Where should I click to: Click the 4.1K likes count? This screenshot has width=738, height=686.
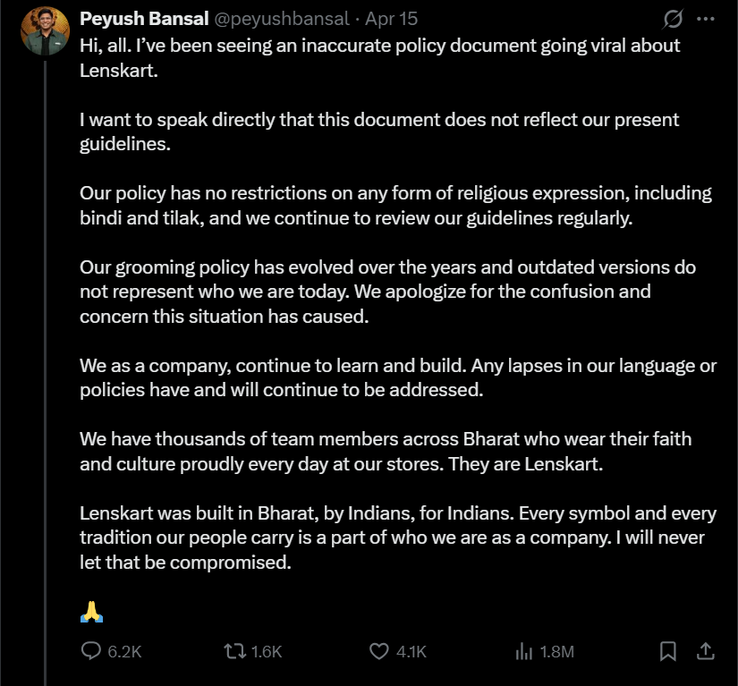point(411,652)
